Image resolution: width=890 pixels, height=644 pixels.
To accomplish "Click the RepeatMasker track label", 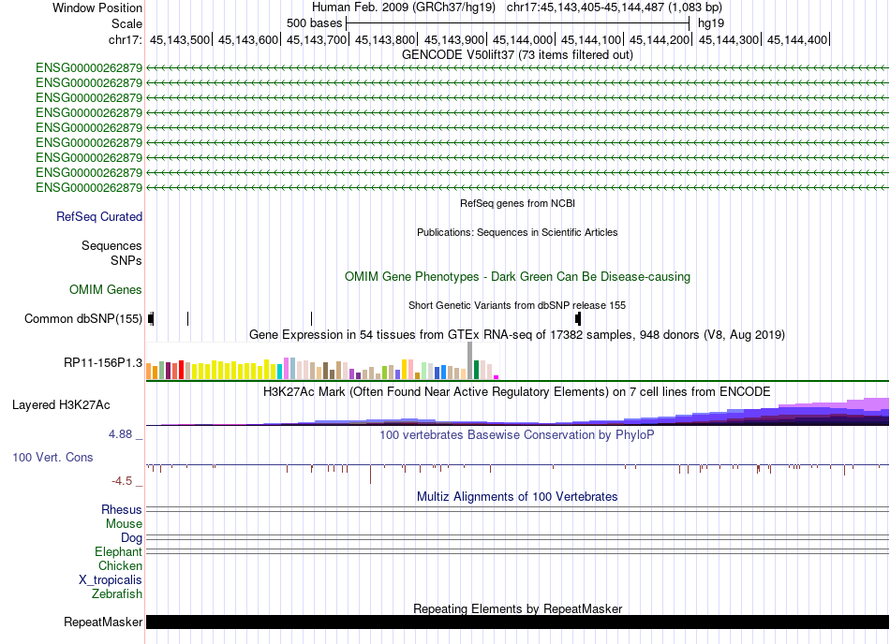I will (103, 622).
